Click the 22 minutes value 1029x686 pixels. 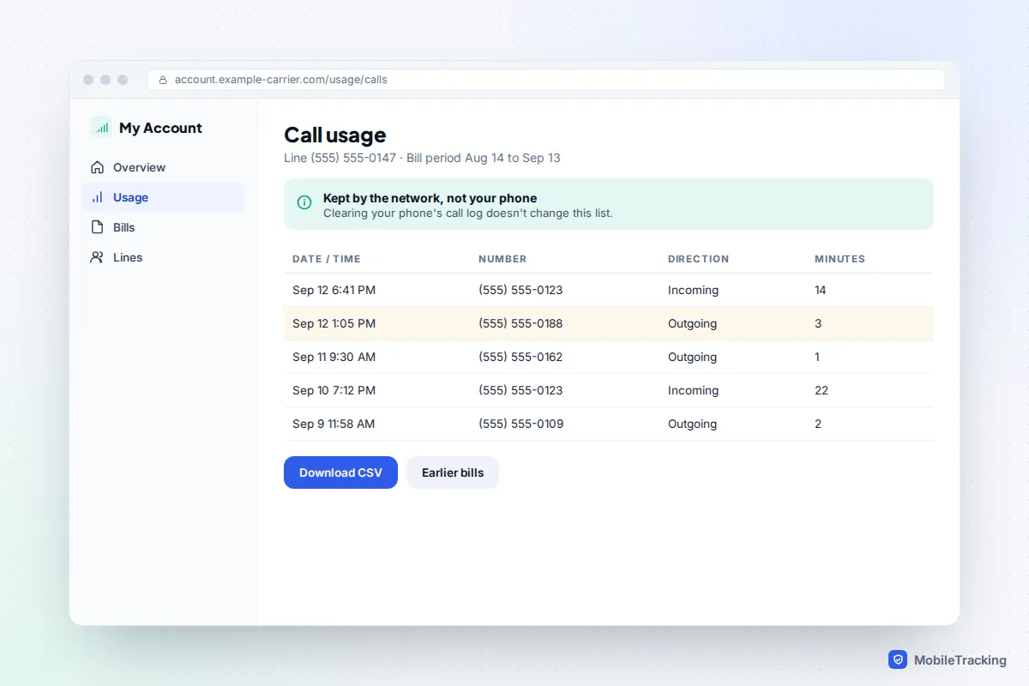click(x=821, y=390)
